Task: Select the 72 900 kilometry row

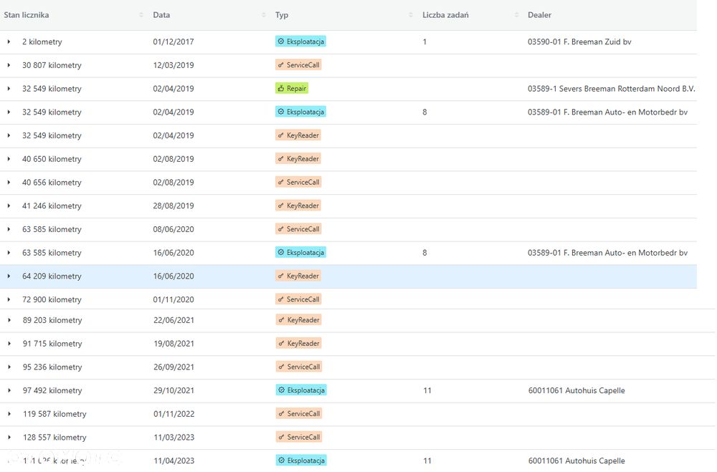Action: click(348, 299)
